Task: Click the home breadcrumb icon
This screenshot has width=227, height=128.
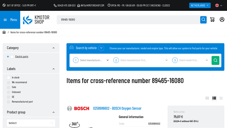Action: (x=4, y=32)
